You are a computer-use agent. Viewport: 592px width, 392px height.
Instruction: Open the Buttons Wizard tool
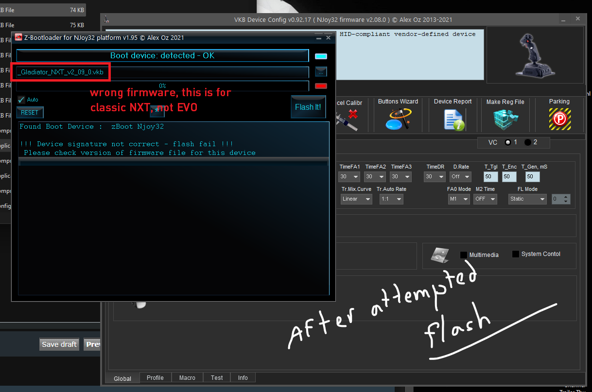[398, 119]
